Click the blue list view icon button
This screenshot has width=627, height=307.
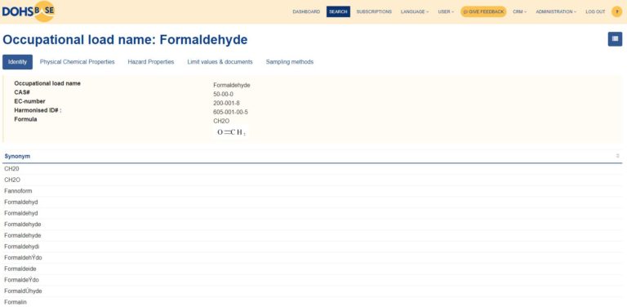point(615,39)
